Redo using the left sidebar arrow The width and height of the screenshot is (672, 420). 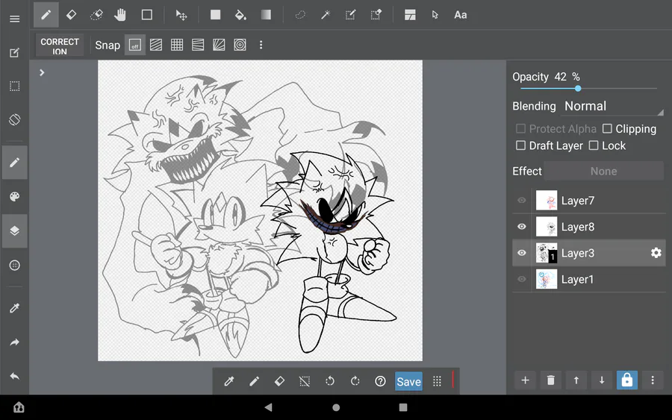pos(15,342)
